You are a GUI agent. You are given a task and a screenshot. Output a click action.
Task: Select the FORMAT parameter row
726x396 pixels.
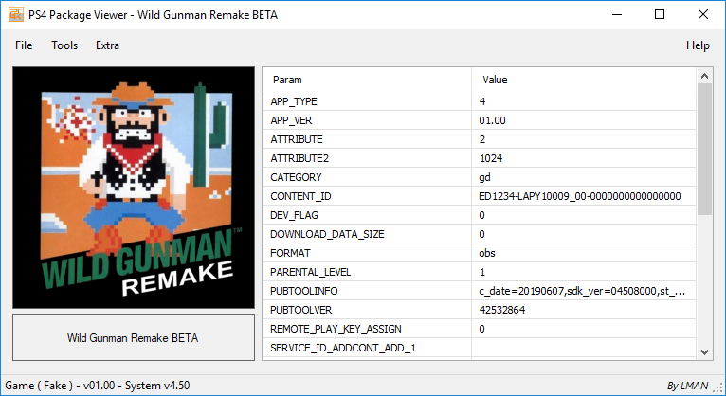pyautogui.click(x=480, y=253)
